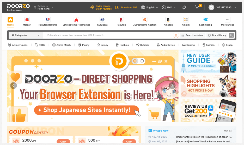Open the Outdoor category

(143, 45)
